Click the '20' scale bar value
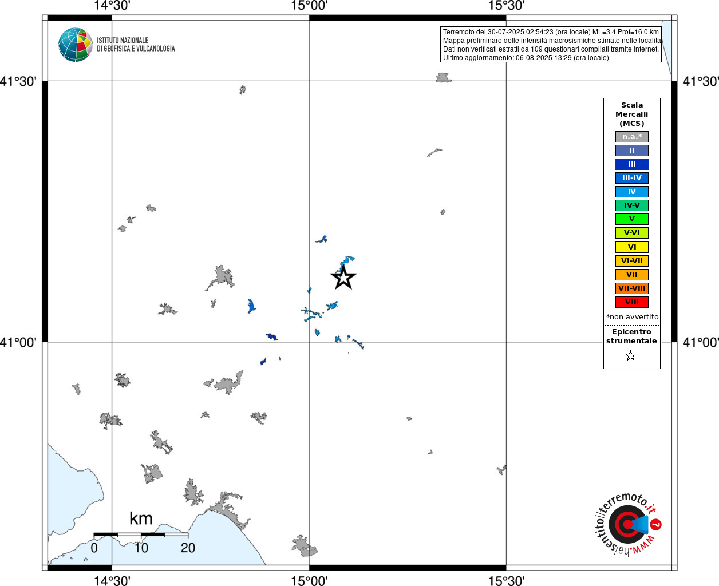This screenshot has width=719, height=586. pyautogui.click(x=188, y=548)
